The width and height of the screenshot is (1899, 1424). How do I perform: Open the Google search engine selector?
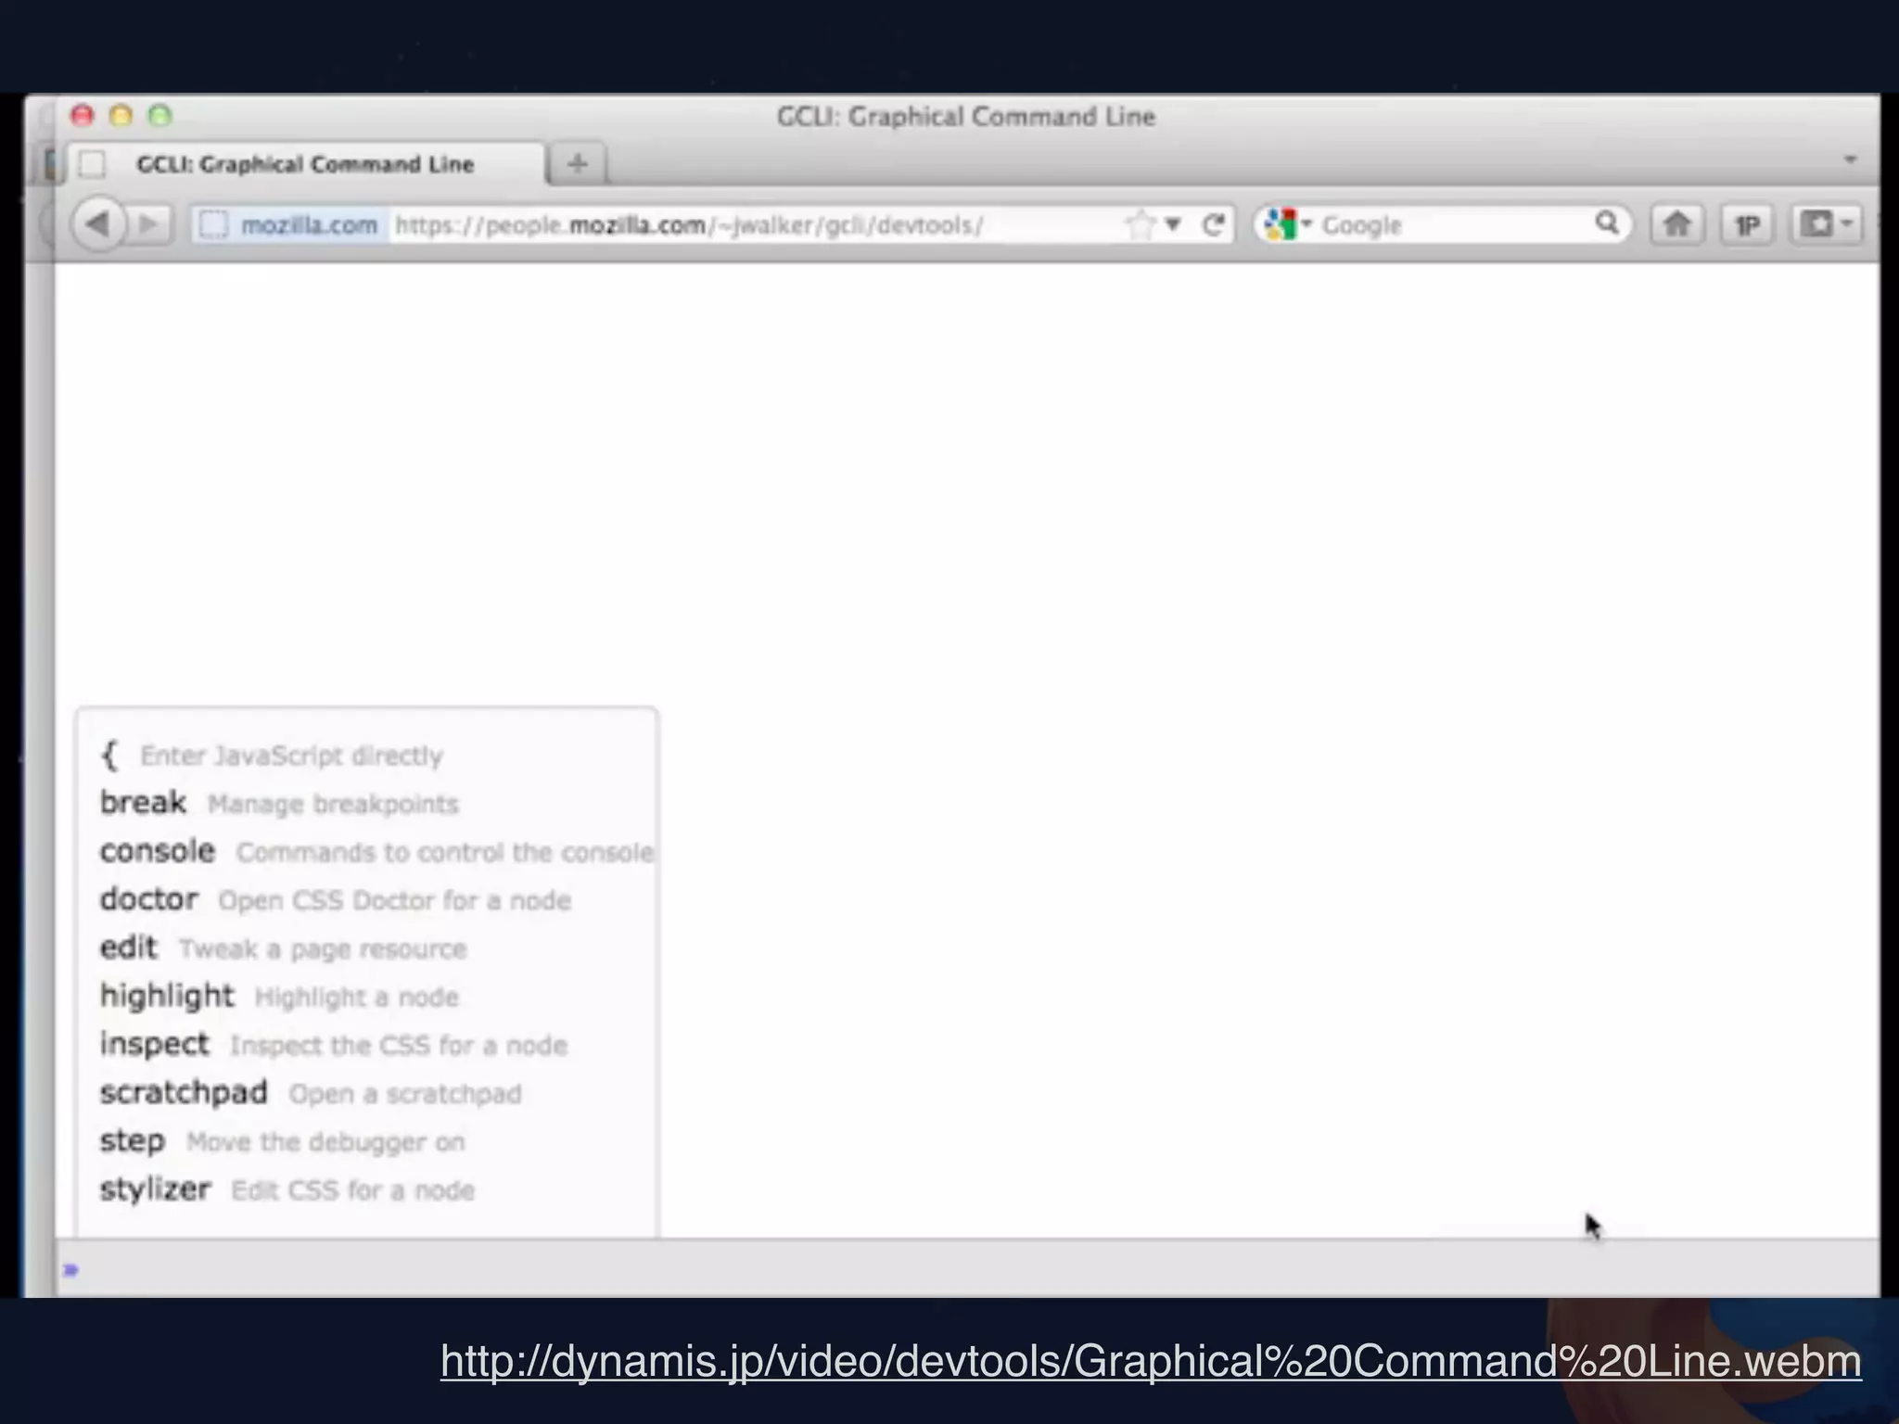[1287, 224]
